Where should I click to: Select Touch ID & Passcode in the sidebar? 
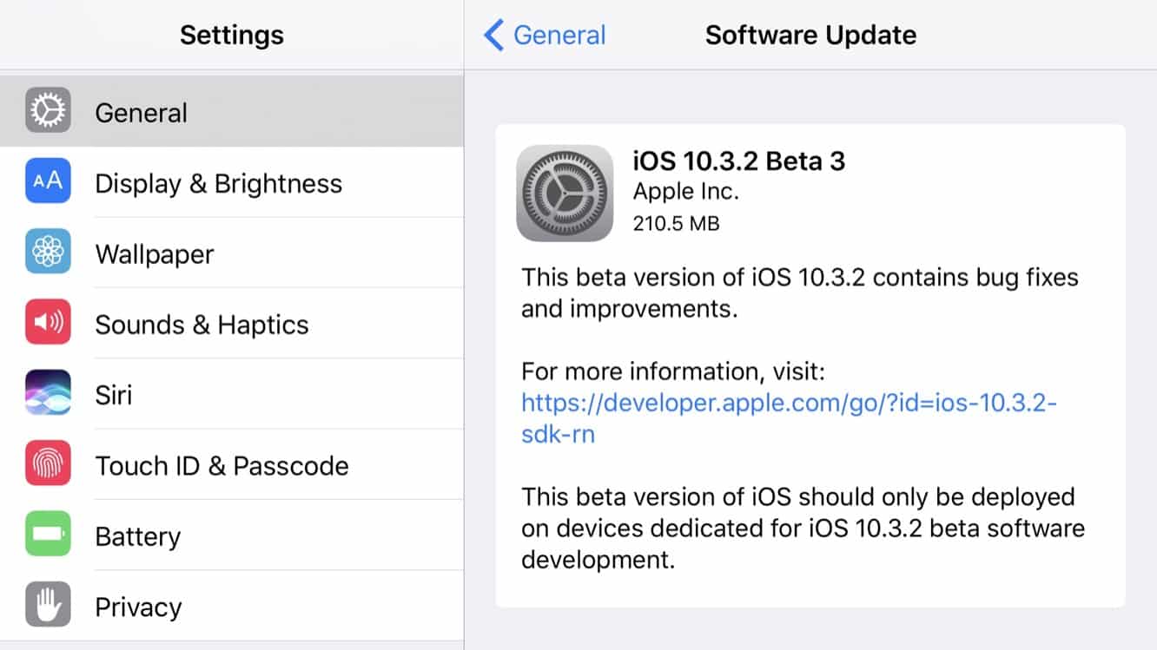pos(221,466)
